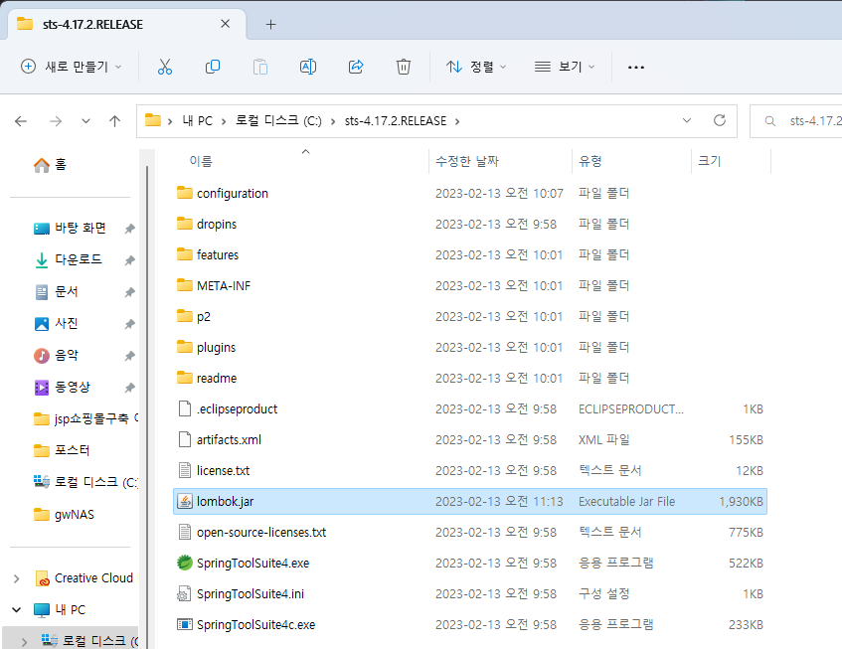Screen dimensions: 842x649
Task: Select the SpringToolSuite4c.exe icon
Action: click(x=184, y=624)
